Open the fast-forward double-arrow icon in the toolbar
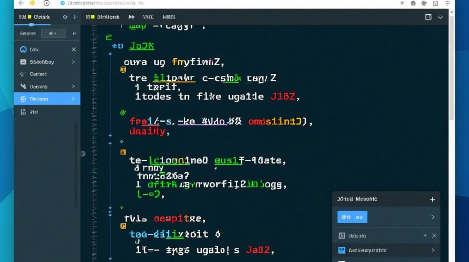Image resolution: width=469 pixels, height=262 pixels. 132,16
